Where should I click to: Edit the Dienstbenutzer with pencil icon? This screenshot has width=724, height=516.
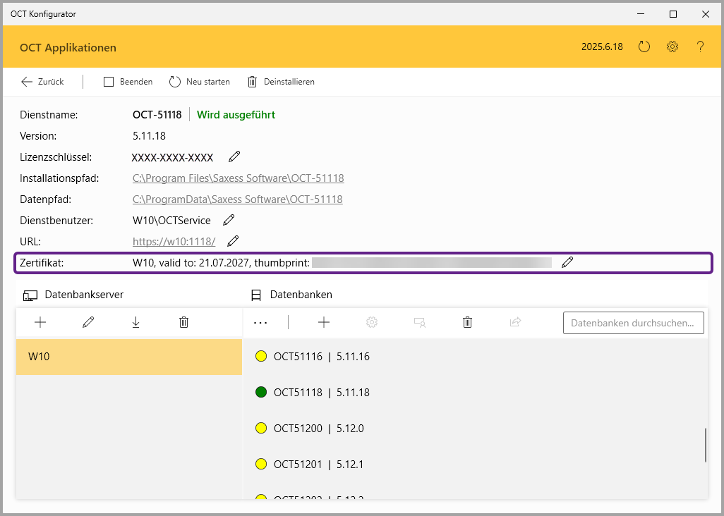tap(229, 220)
